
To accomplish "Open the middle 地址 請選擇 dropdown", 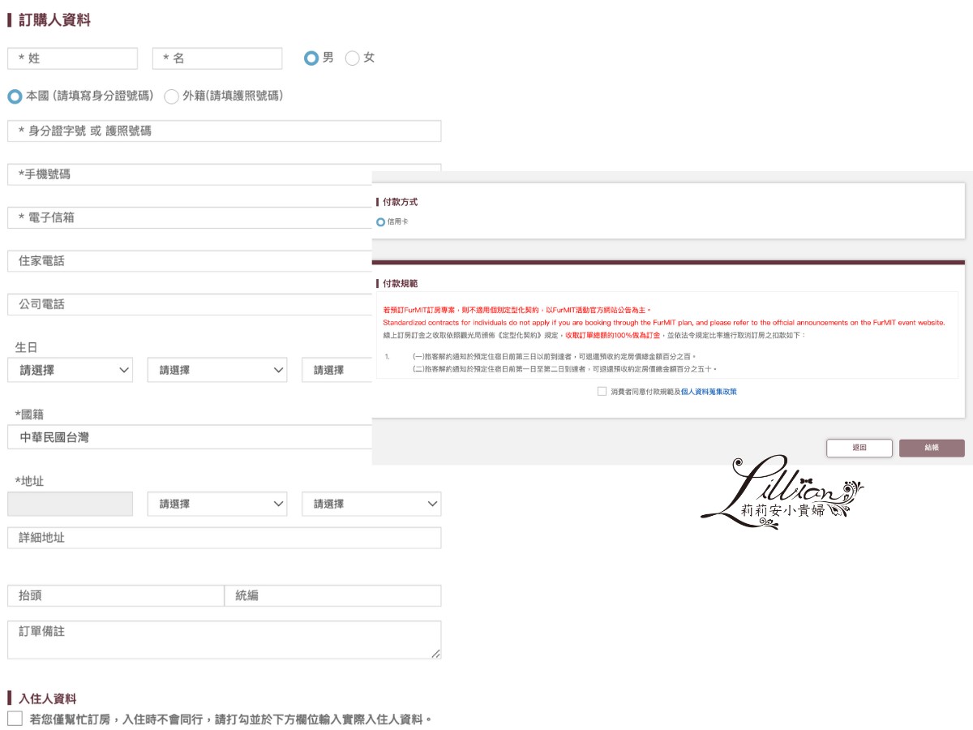I will [217, 504].
